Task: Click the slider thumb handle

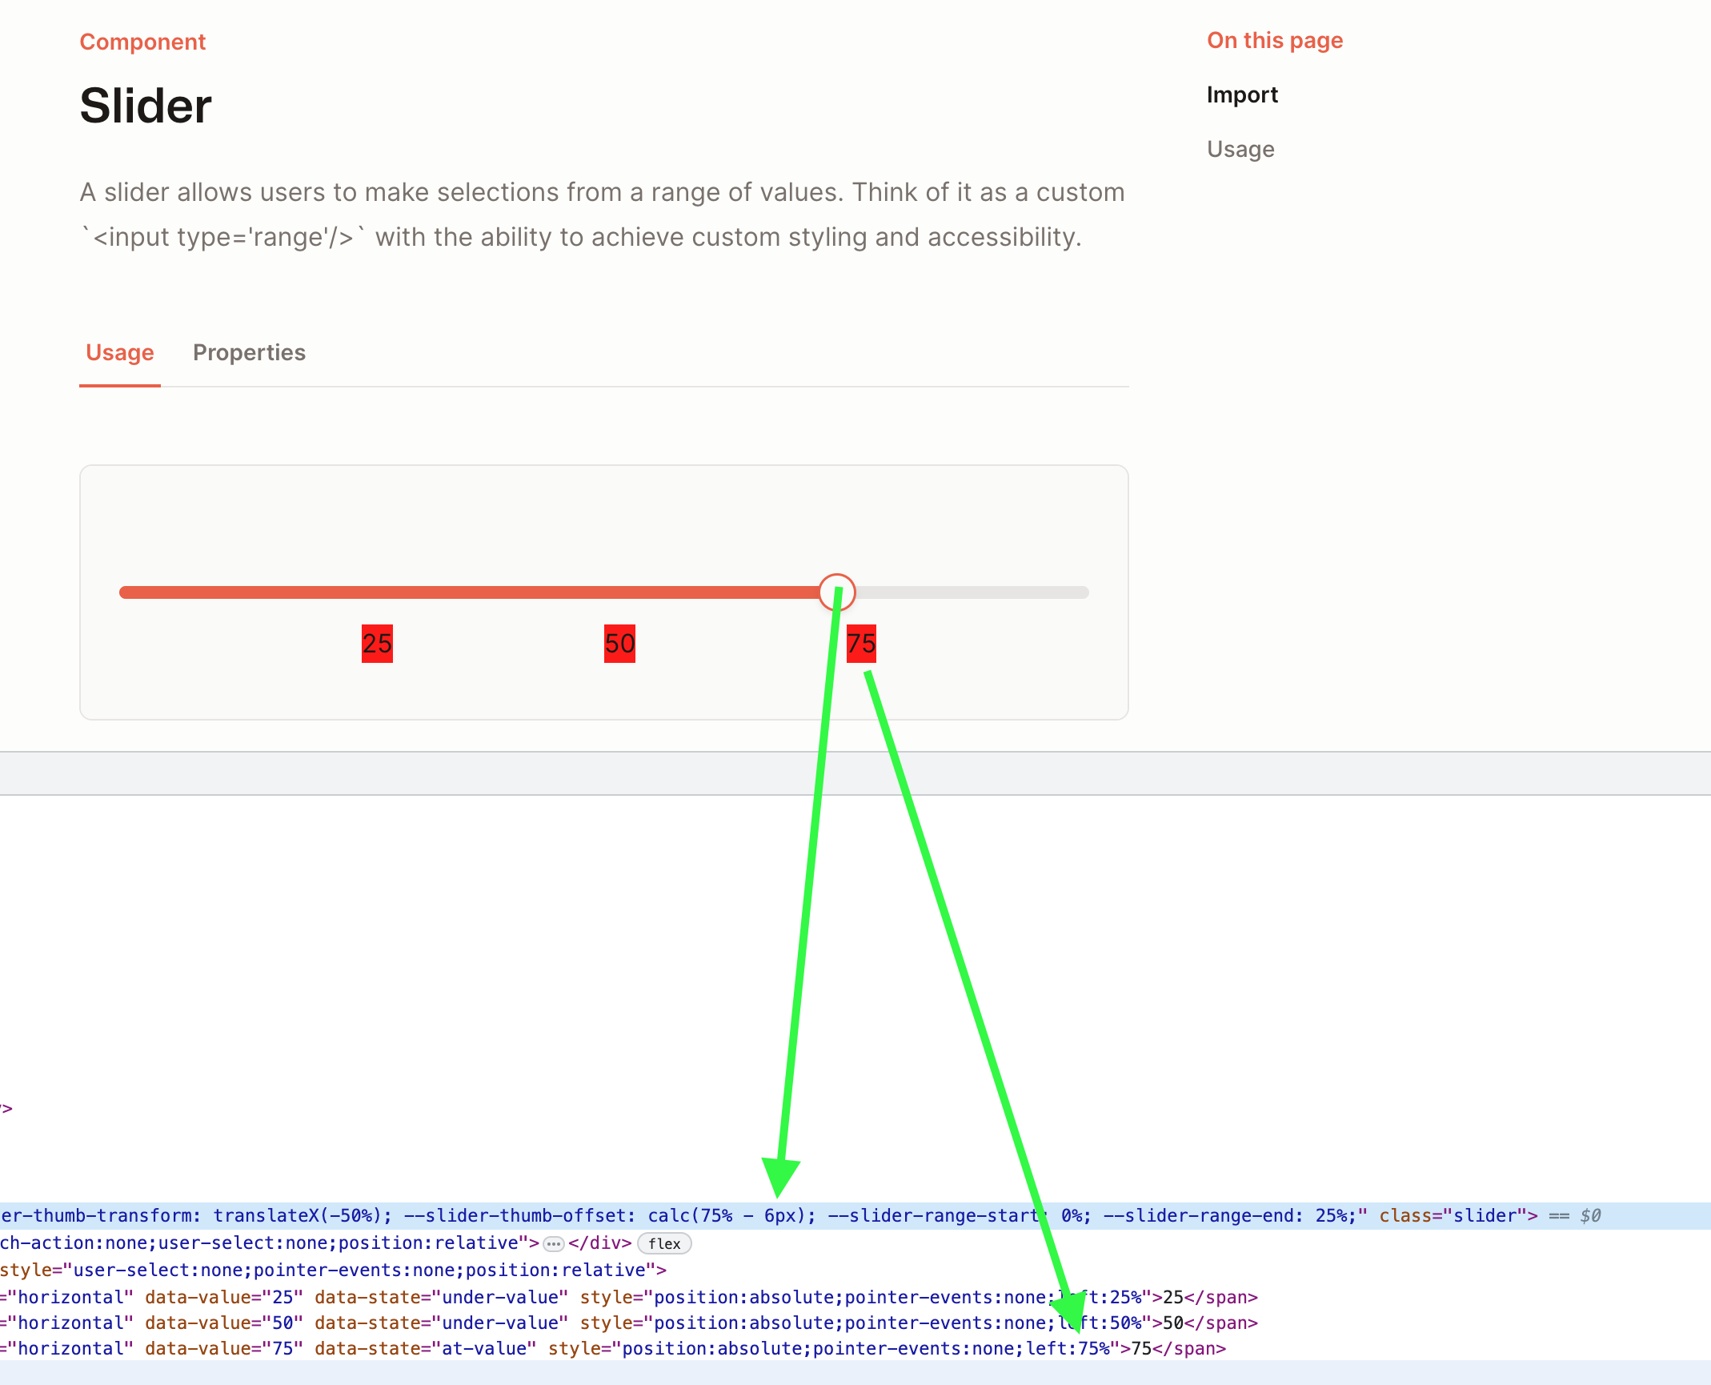Action: tap(837, 592)
